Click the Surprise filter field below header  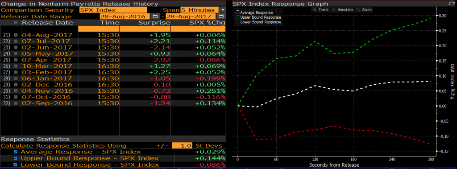tap(145, 29)
